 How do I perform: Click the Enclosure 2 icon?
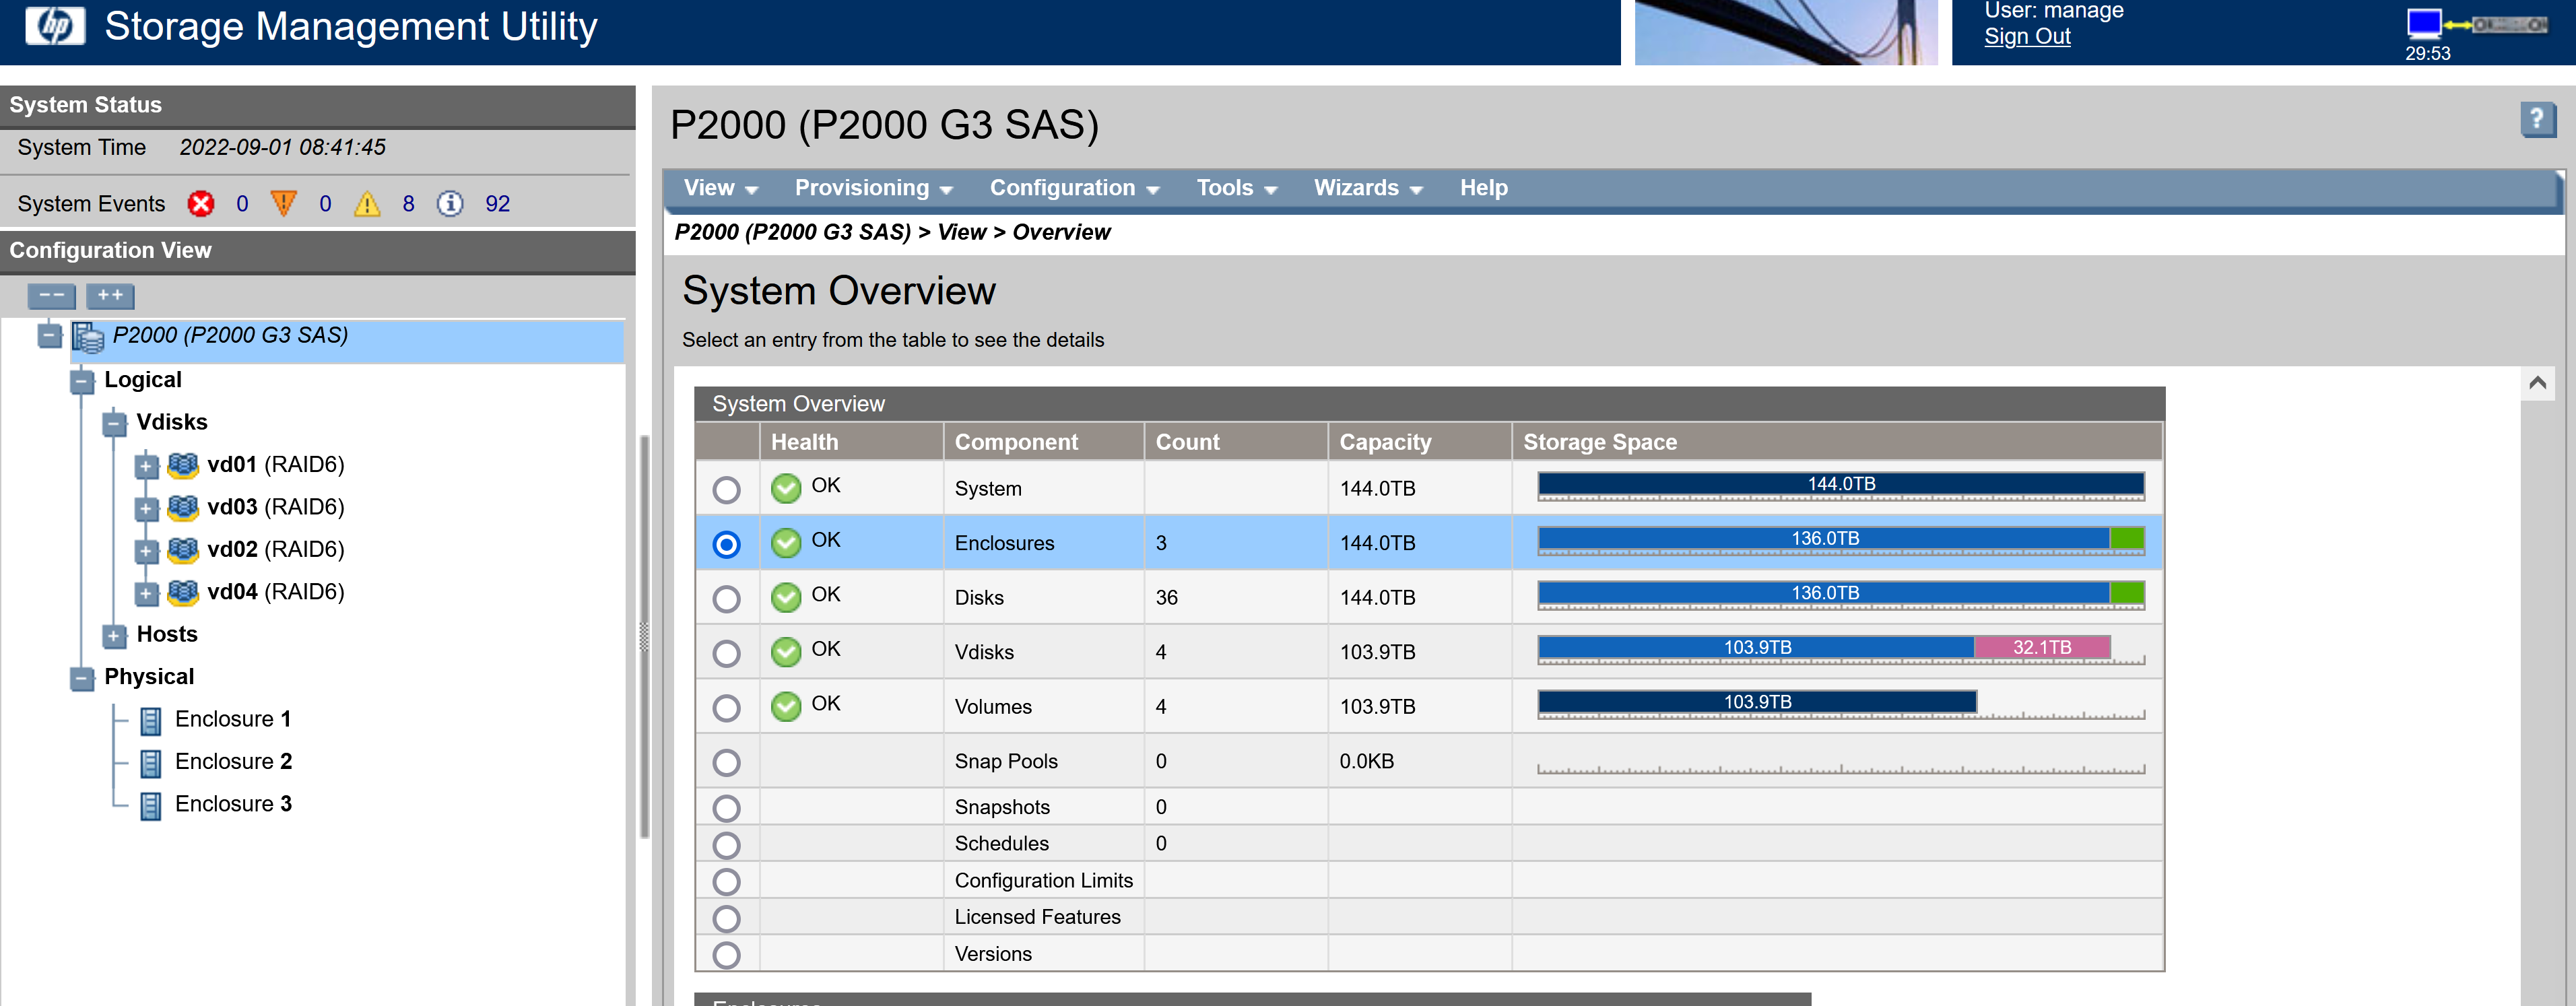point(151,763)
